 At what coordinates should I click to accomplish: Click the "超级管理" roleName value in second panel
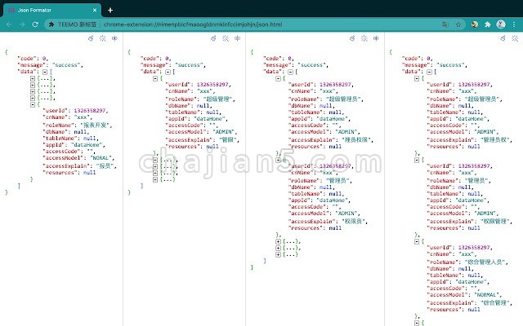coord(218,99)
